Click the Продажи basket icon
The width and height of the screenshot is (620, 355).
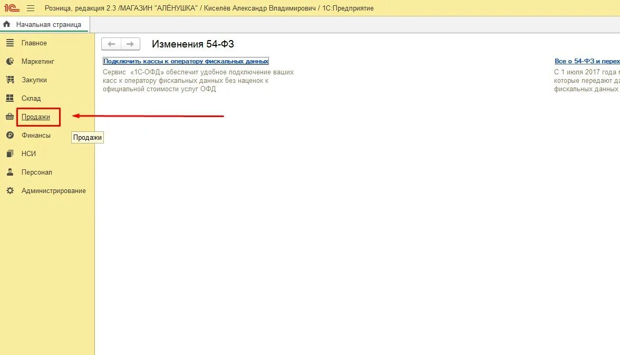tap(10, 117)
